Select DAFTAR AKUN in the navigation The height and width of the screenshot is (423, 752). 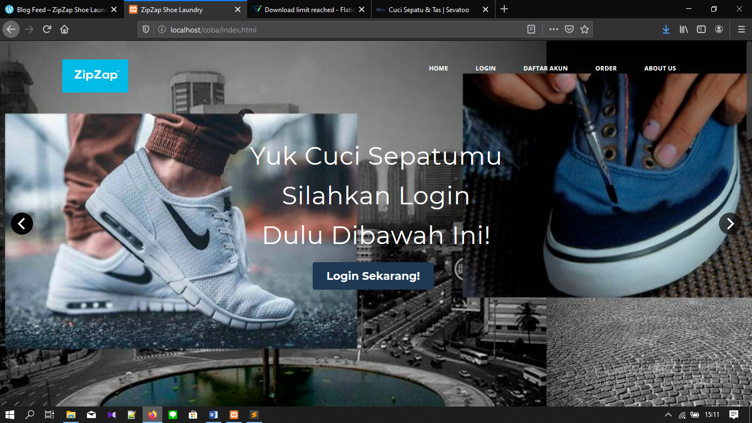pos(546,68)
